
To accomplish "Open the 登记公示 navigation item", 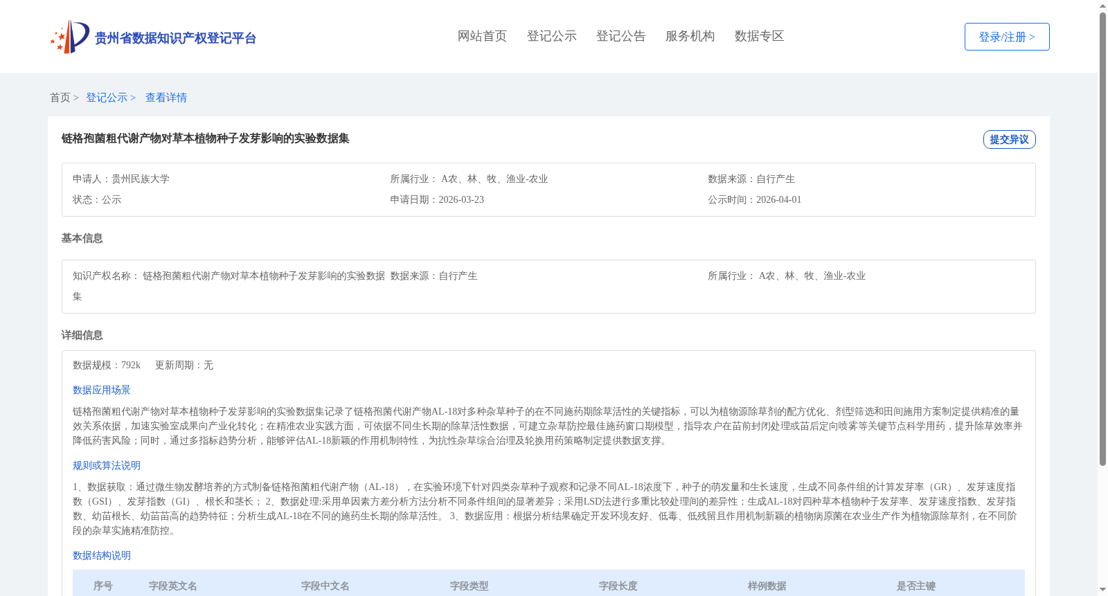I will [551, 36].
